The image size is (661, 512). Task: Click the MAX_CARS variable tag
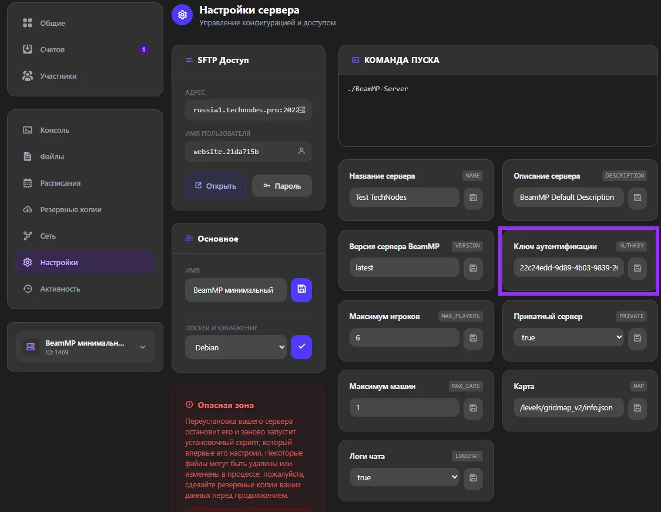465,386
